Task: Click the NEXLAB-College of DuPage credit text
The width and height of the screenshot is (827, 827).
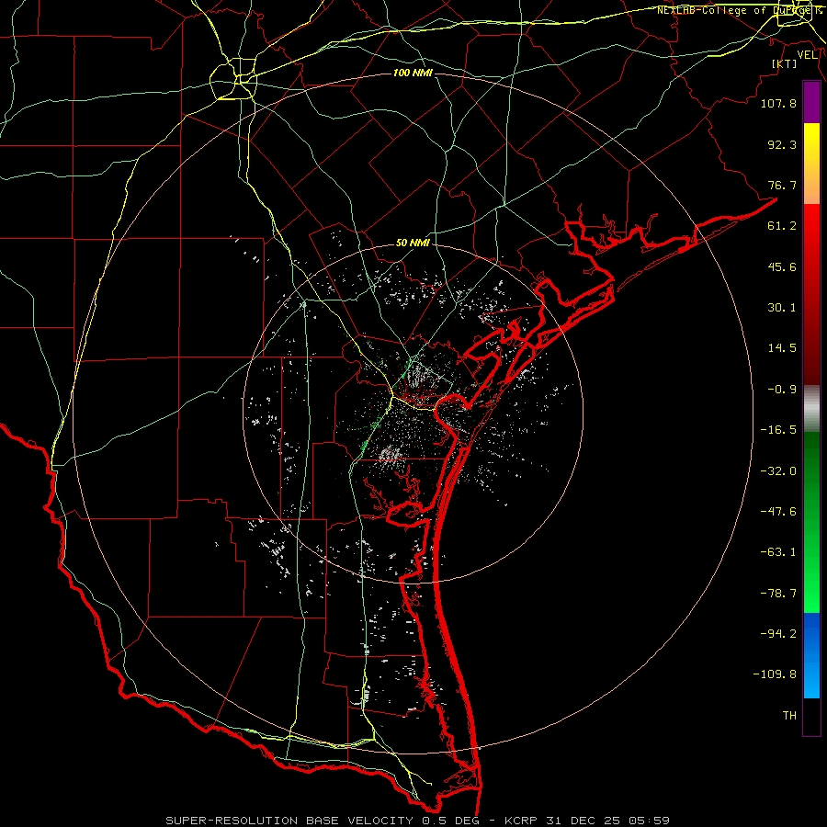Action: 739,10
